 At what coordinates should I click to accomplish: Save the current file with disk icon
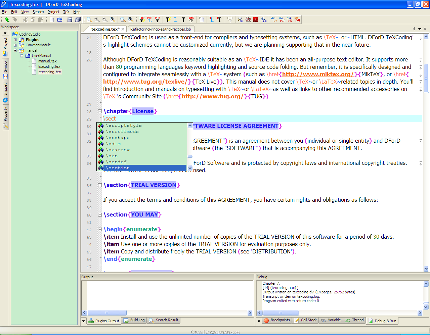click(70, 19)
